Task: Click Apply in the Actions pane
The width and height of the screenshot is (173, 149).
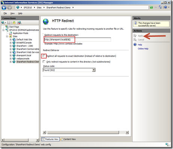Action: (x=140, y=36)
